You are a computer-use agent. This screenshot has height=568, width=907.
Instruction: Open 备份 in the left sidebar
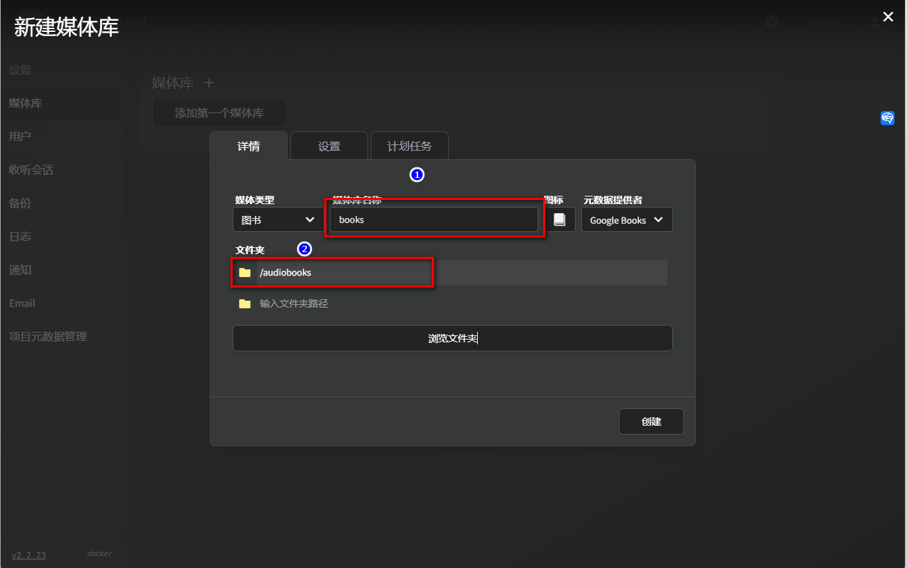click(20, 203)
